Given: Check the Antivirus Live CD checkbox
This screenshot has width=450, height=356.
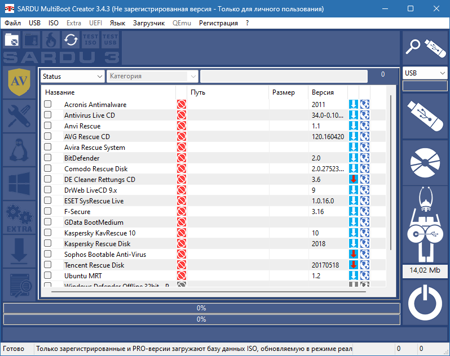Looking at the screenshot, I should pos(47,115).
